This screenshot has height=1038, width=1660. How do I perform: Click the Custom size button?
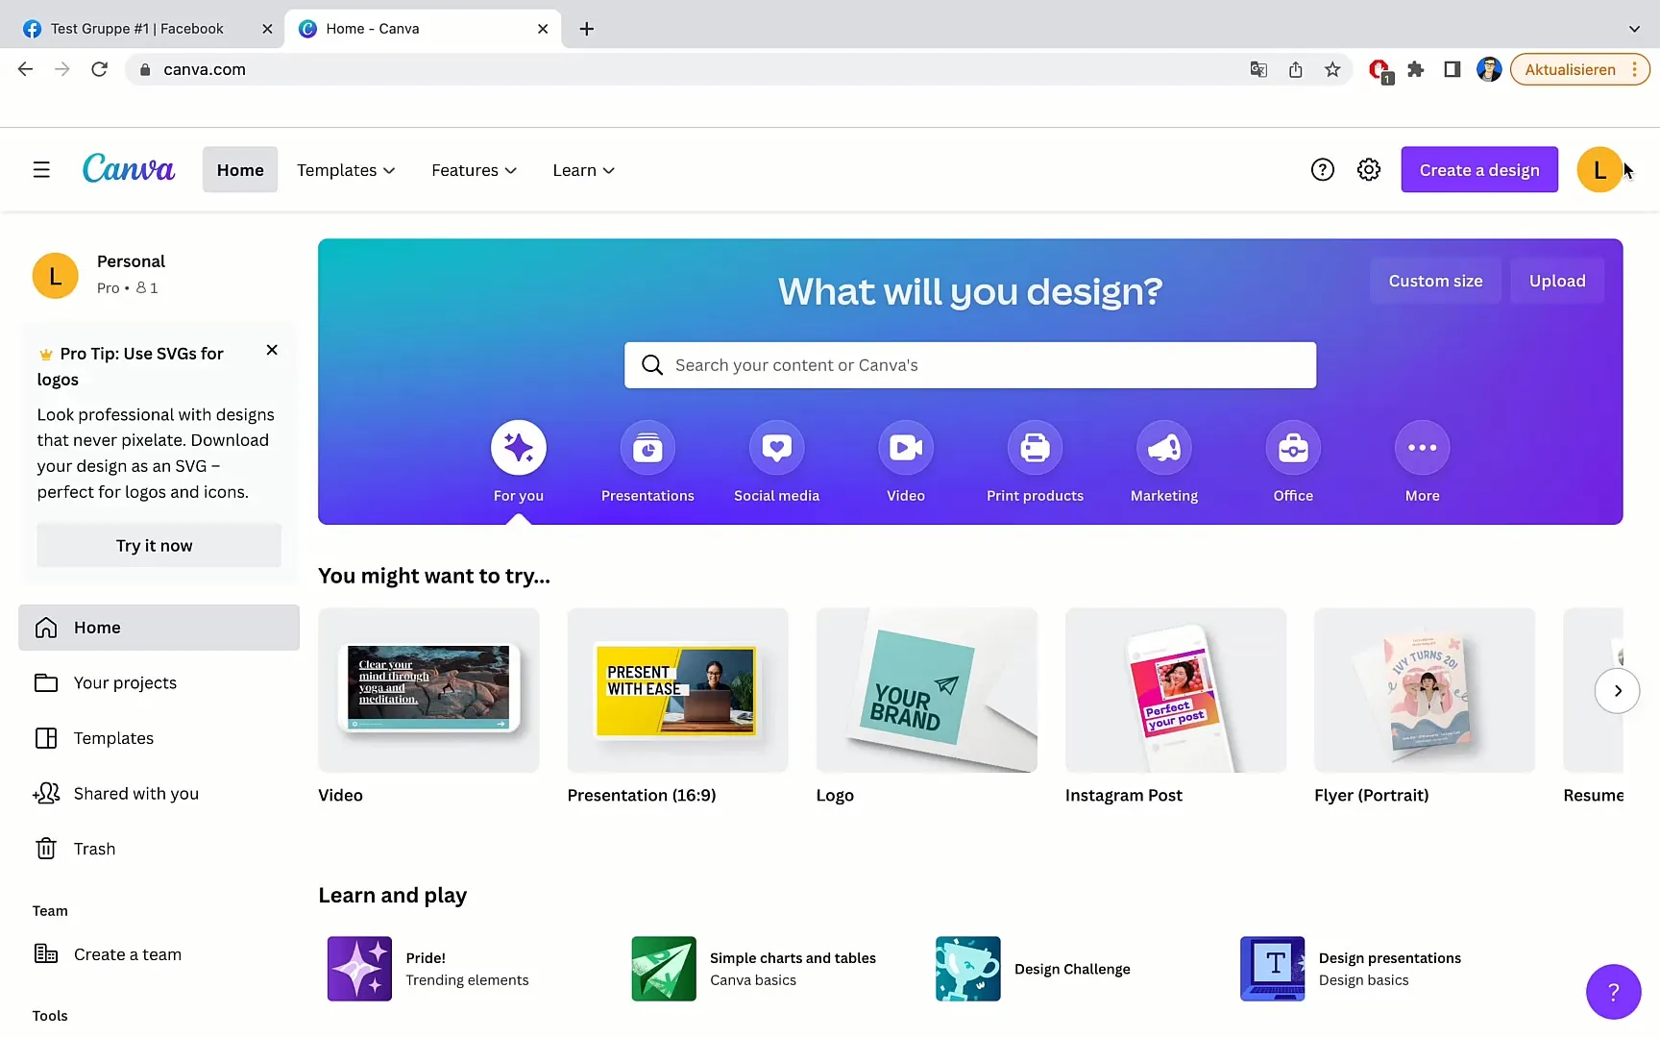click(x=1435, y=281)
